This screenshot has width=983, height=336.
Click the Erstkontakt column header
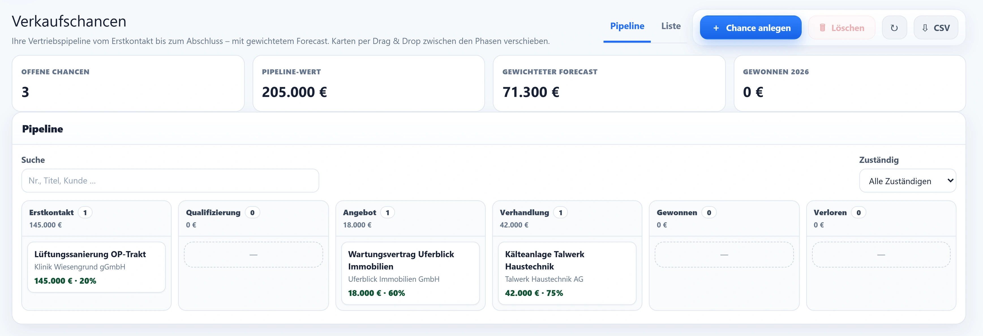tap(96, 218)
